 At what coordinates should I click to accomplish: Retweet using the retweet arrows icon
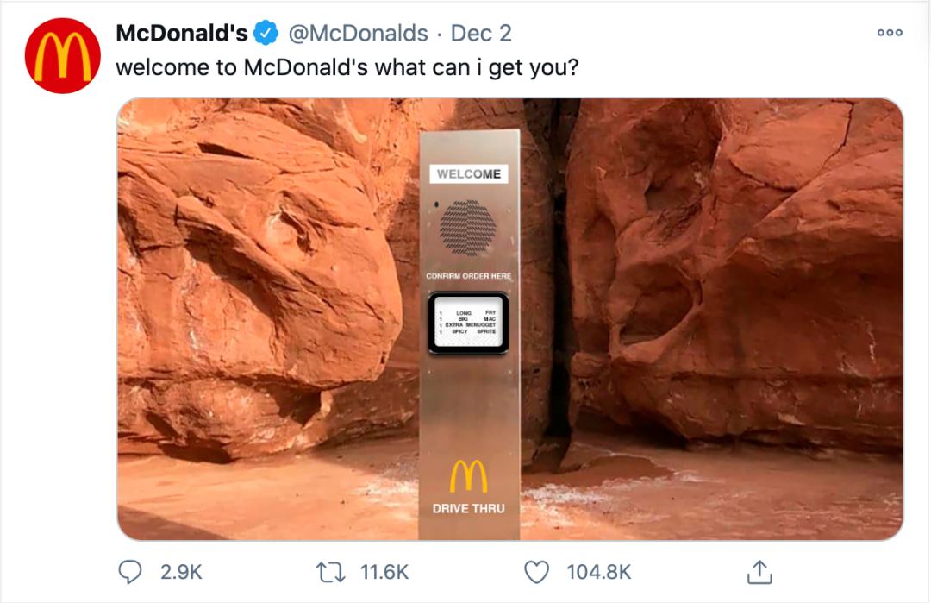pos(330,572)
